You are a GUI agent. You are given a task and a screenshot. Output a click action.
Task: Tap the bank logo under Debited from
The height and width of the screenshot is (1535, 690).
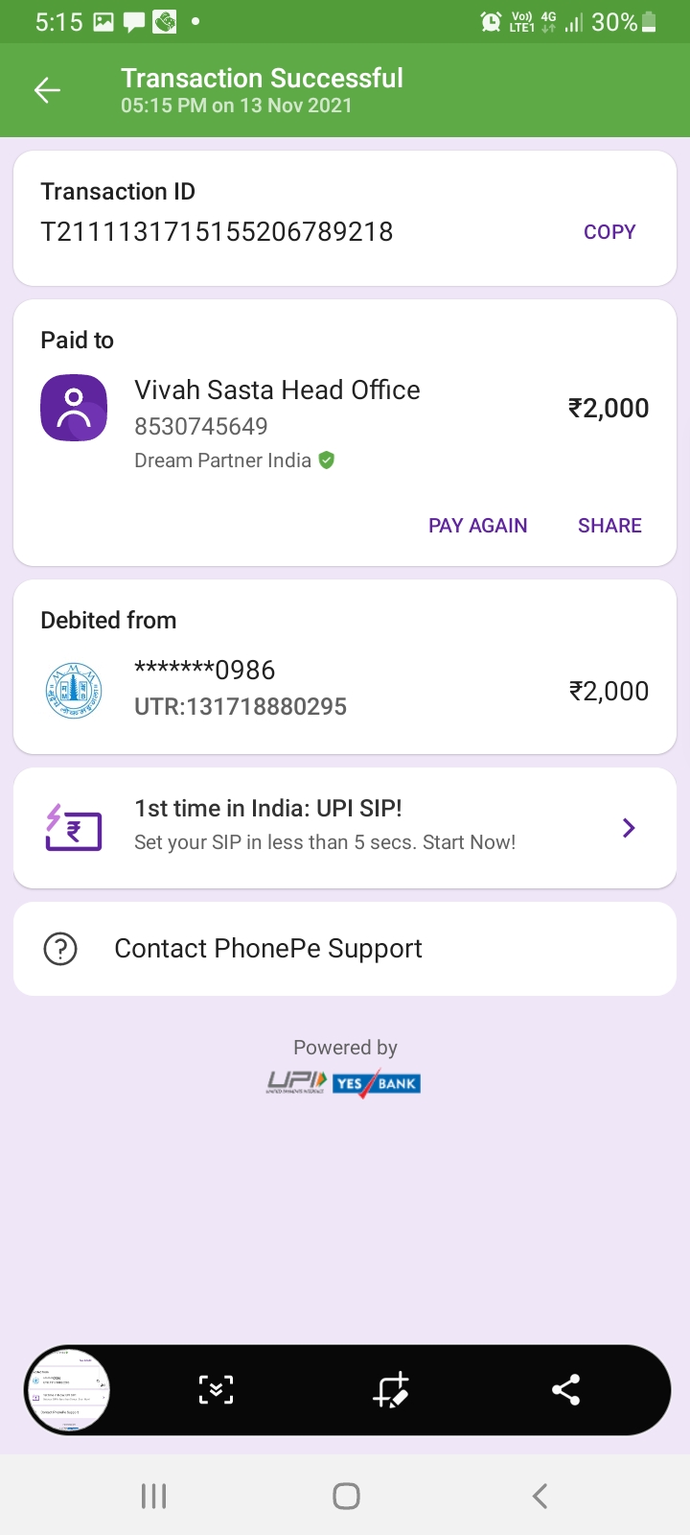tap(74, 690)
